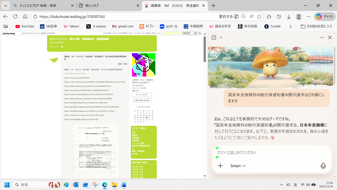This screenshot has width=337, height=190.
Task: Click the excite blog logo
Action: 9,33
